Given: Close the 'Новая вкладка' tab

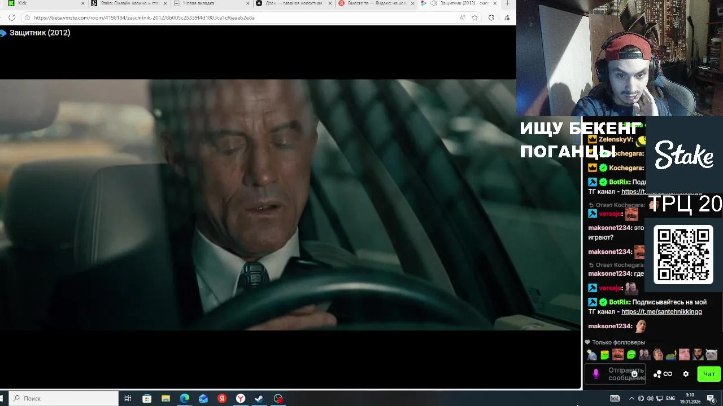Looking at the screenshot, I should 247,3.
